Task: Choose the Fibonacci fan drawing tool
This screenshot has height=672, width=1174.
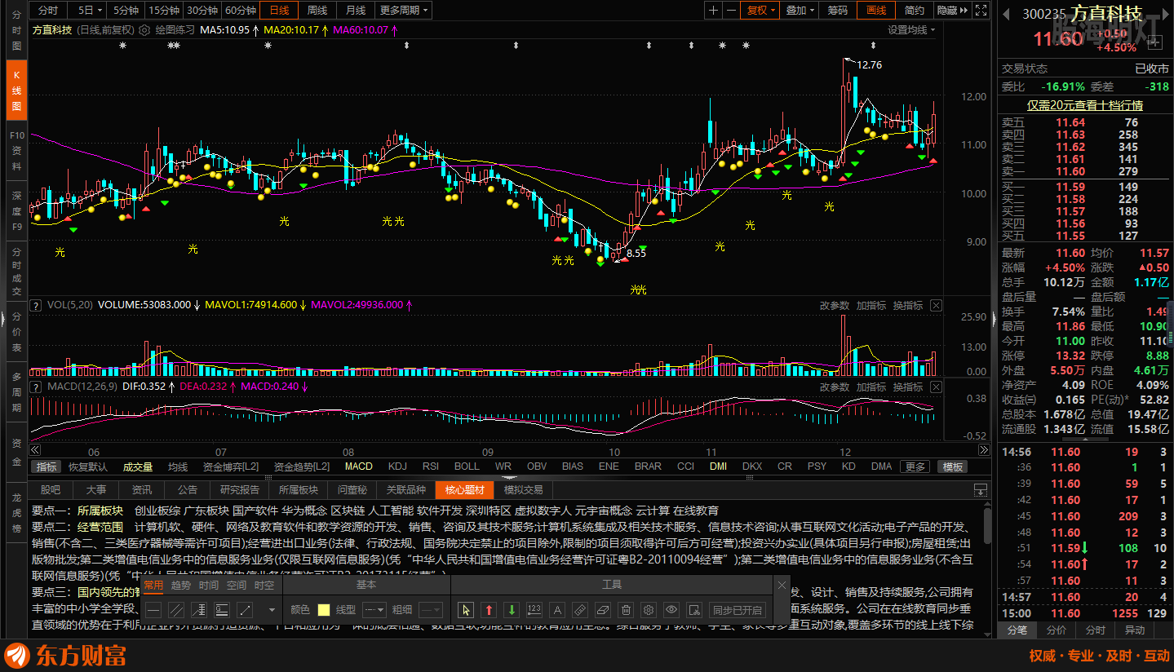Action: coord(199,609)
